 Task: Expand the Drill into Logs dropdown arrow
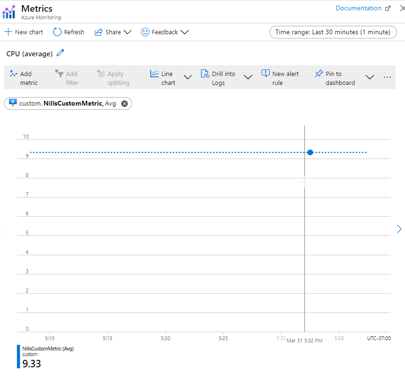[248, 77]
